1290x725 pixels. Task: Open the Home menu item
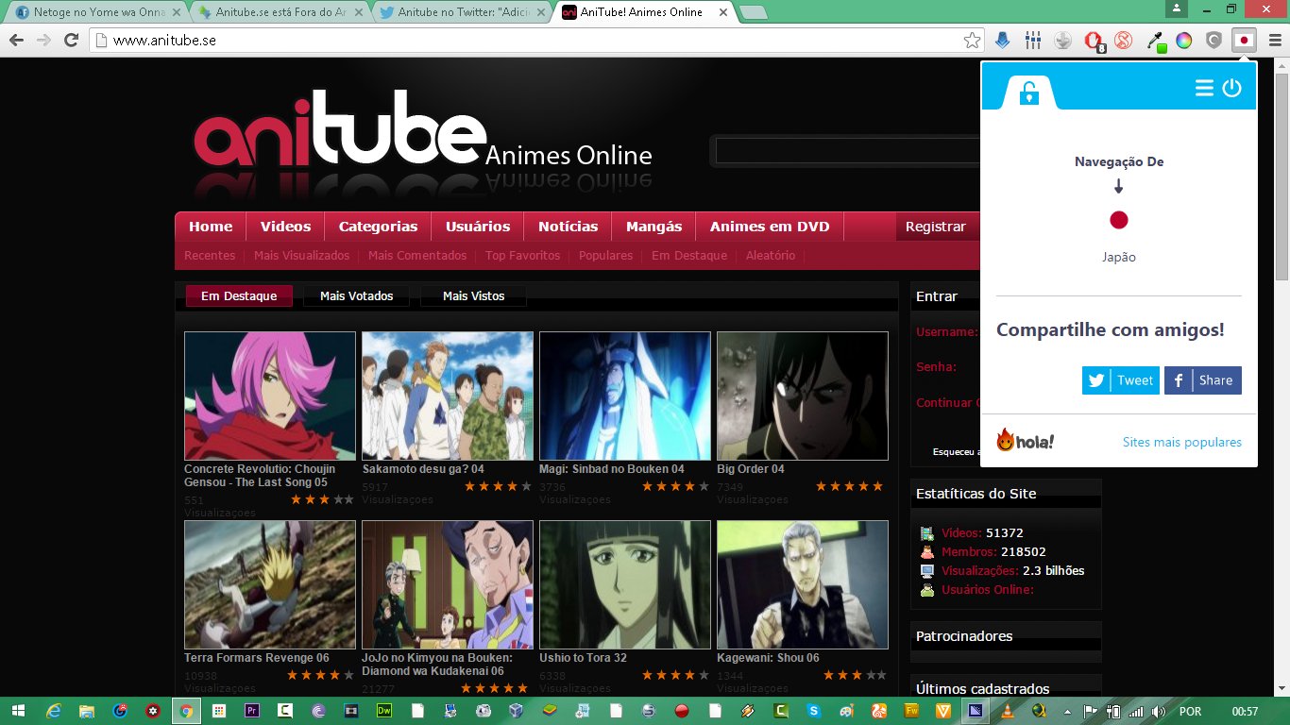[x=211, y=227]
